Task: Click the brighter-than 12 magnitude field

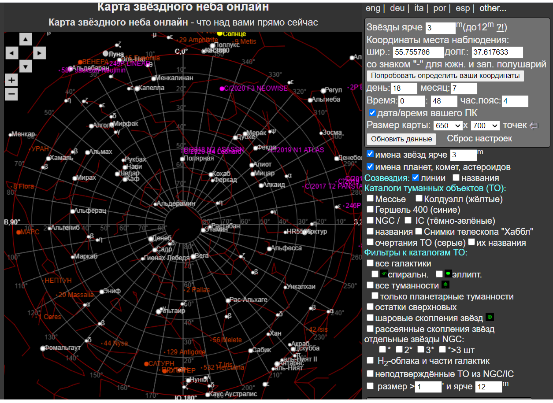Action: tap(489, 387)
